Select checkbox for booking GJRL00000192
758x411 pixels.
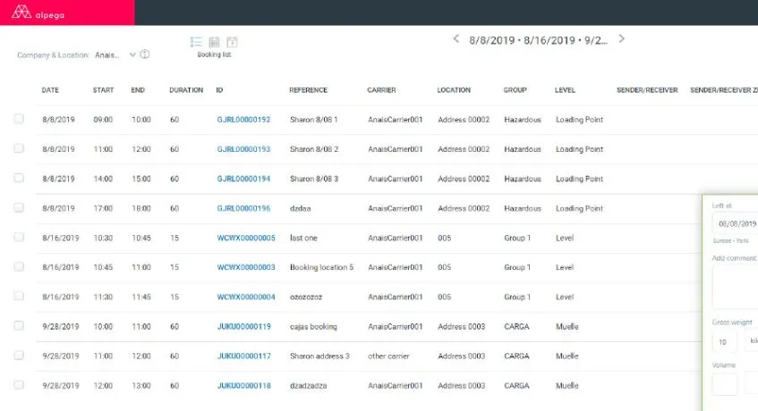click(x=19, y=119)
